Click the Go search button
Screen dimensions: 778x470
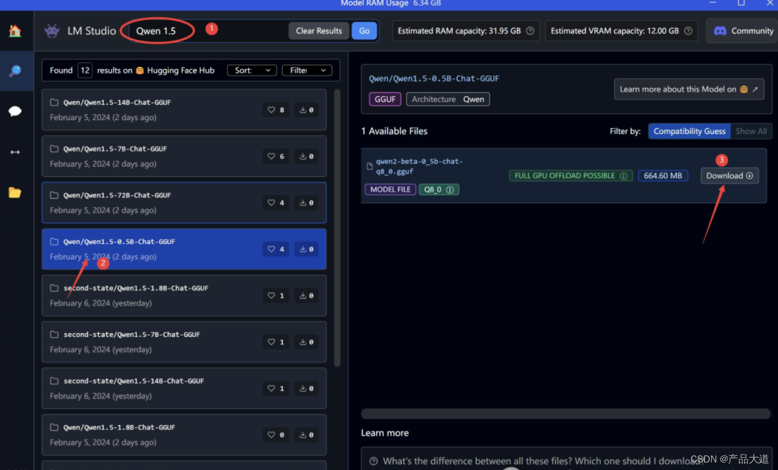[364, 31]
